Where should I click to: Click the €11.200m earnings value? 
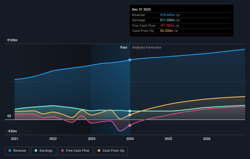tap(167, 20)
